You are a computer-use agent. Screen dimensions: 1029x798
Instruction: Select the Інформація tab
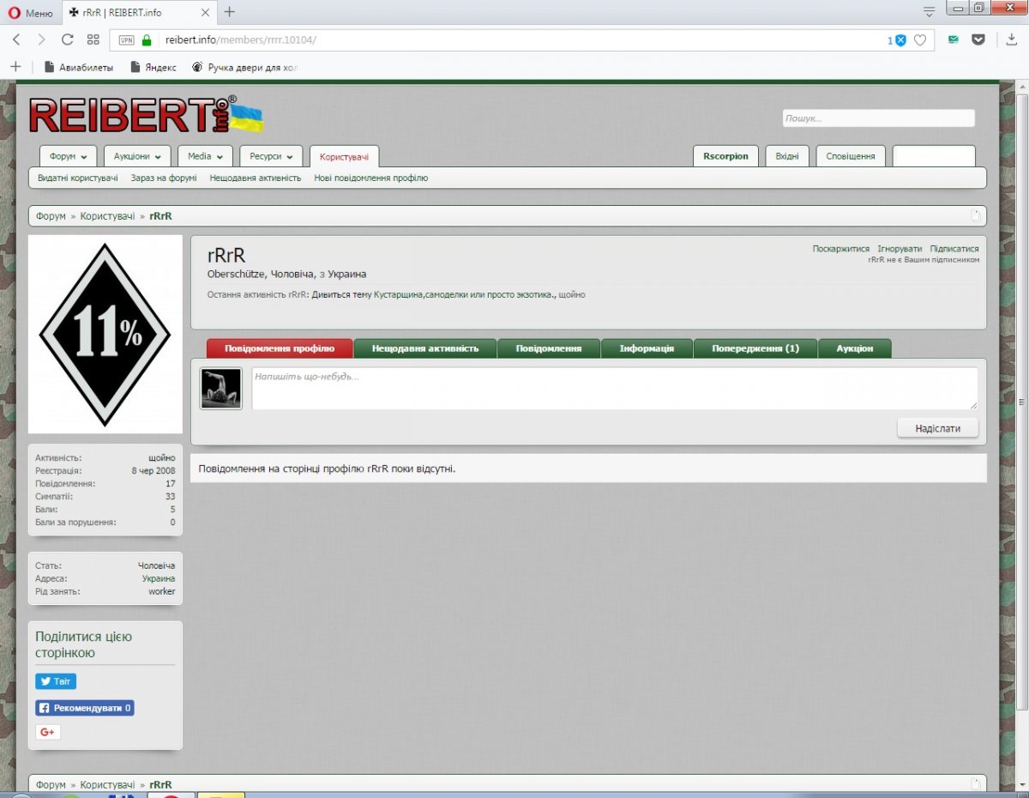coord(647,348)
